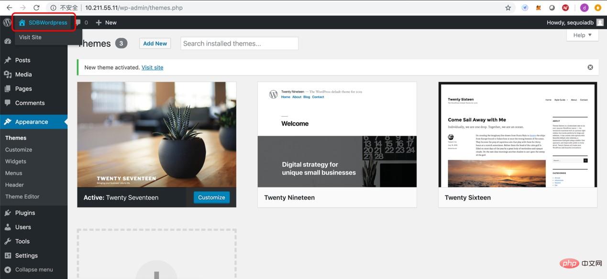Click the Posts pushpin icon

pos(7,60)
